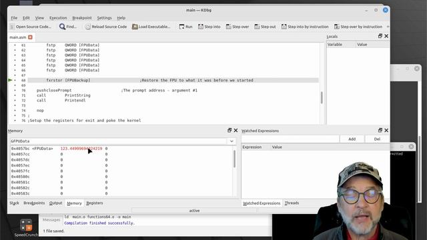Close the Watched Expressions panel
The image size is (427, 240).
[x=386, y=131]
